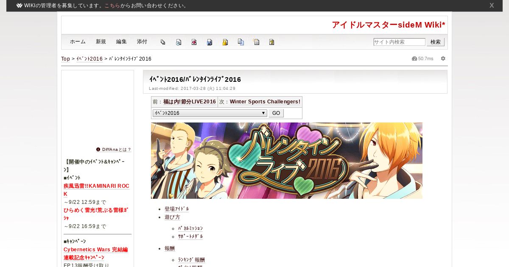Dismiss the top notice bar with X
This screenshot has width=509, height=267.
(x=492, y=6)
